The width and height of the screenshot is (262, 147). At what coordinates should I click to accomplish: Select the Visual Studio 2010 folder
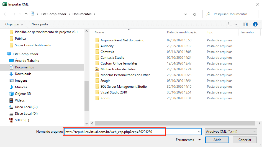(114, 92)
